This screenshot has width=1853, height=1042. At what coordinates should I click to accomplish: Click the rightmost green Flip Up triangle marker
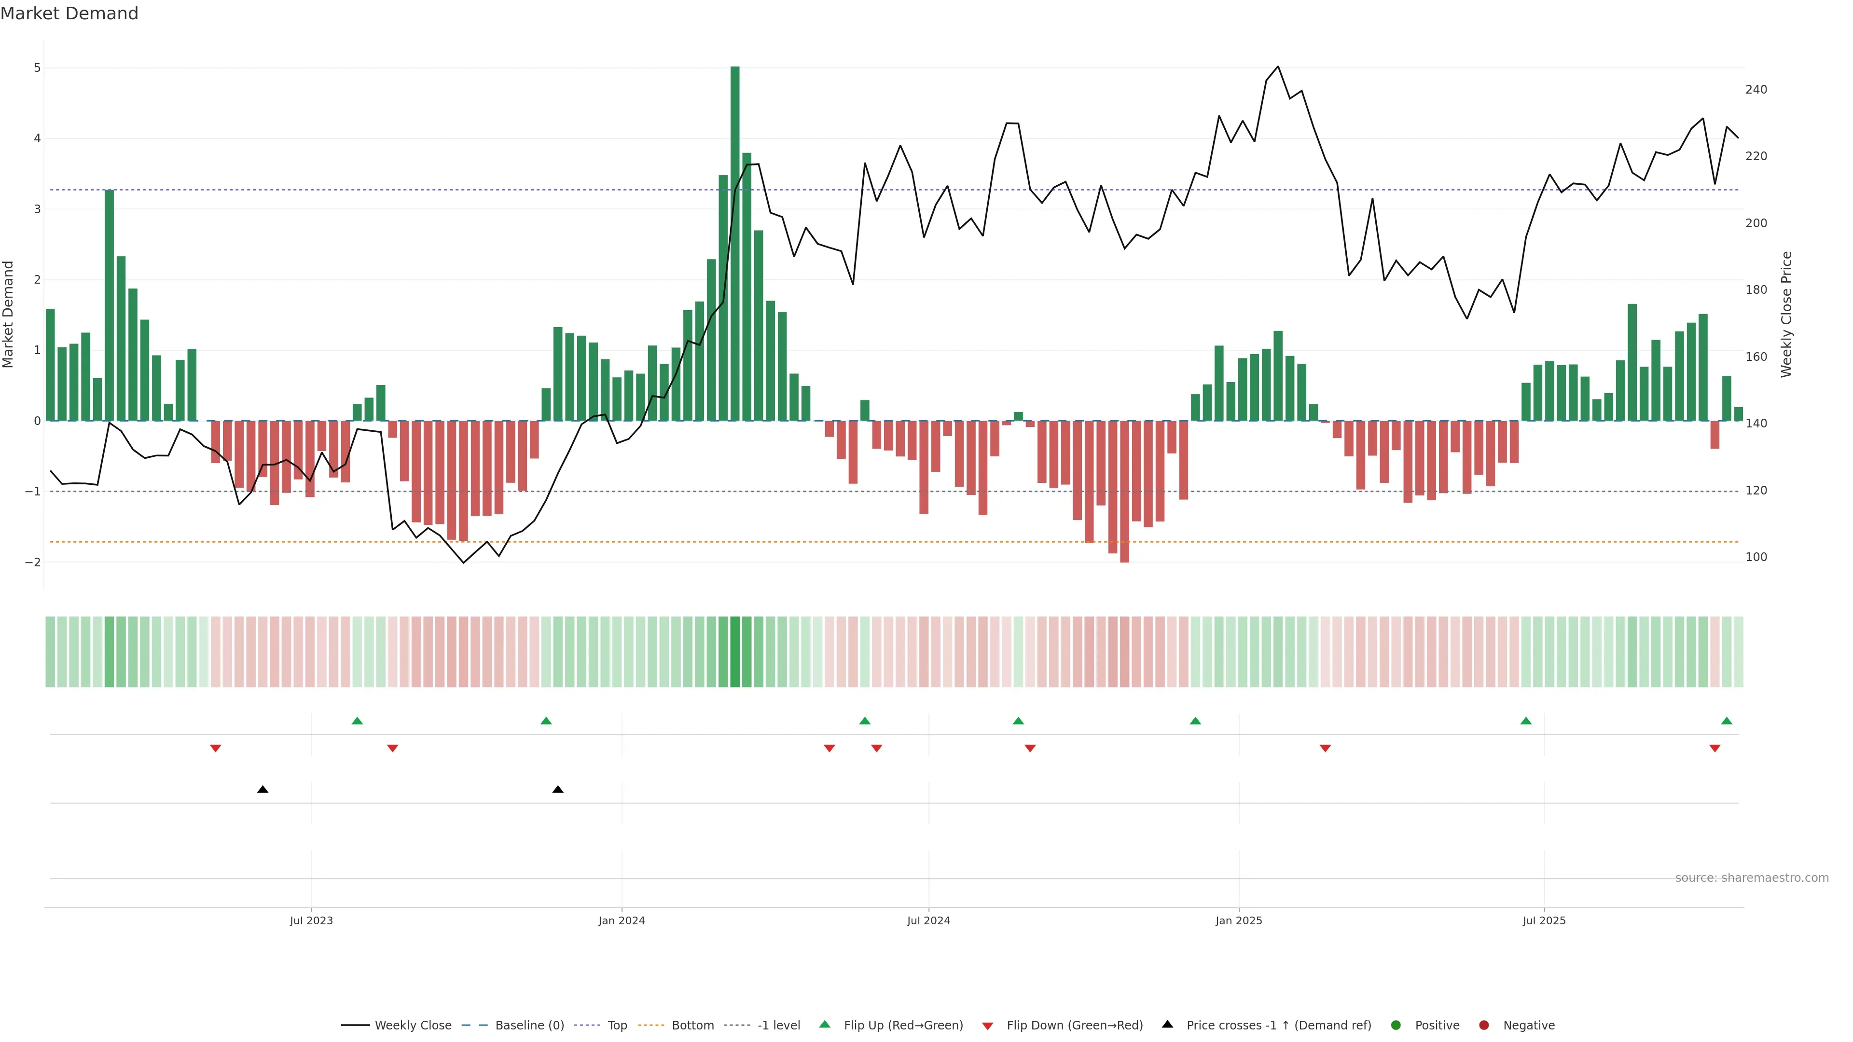click(1727, 721)
